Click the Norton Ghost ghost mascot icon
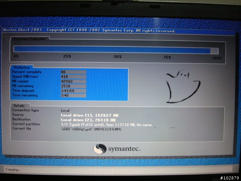This screenshot has width=241, height=181. point(183,86)
